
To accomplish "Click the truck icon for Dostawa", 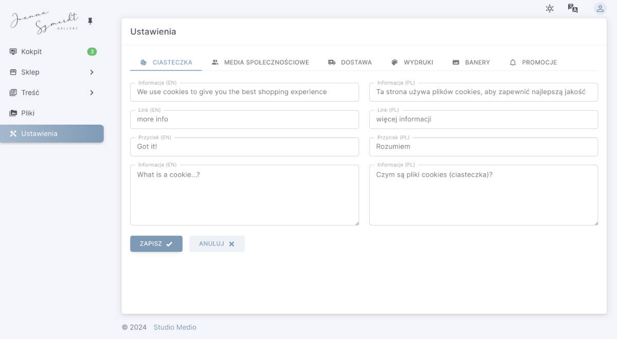I will click(332, 63).
